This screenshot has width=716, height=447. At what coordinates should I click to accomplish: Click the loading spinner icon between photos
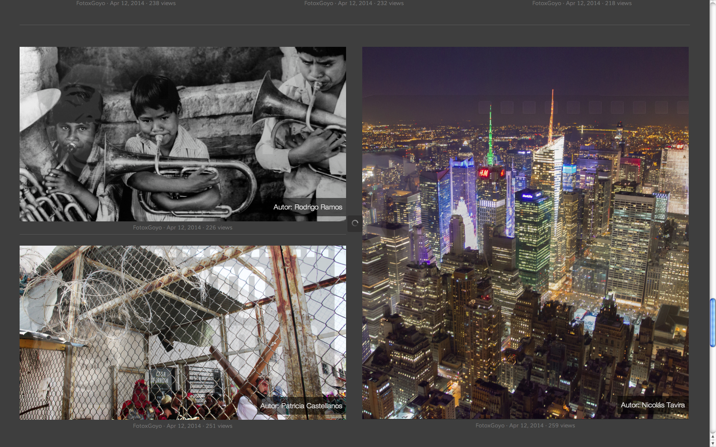355,223
